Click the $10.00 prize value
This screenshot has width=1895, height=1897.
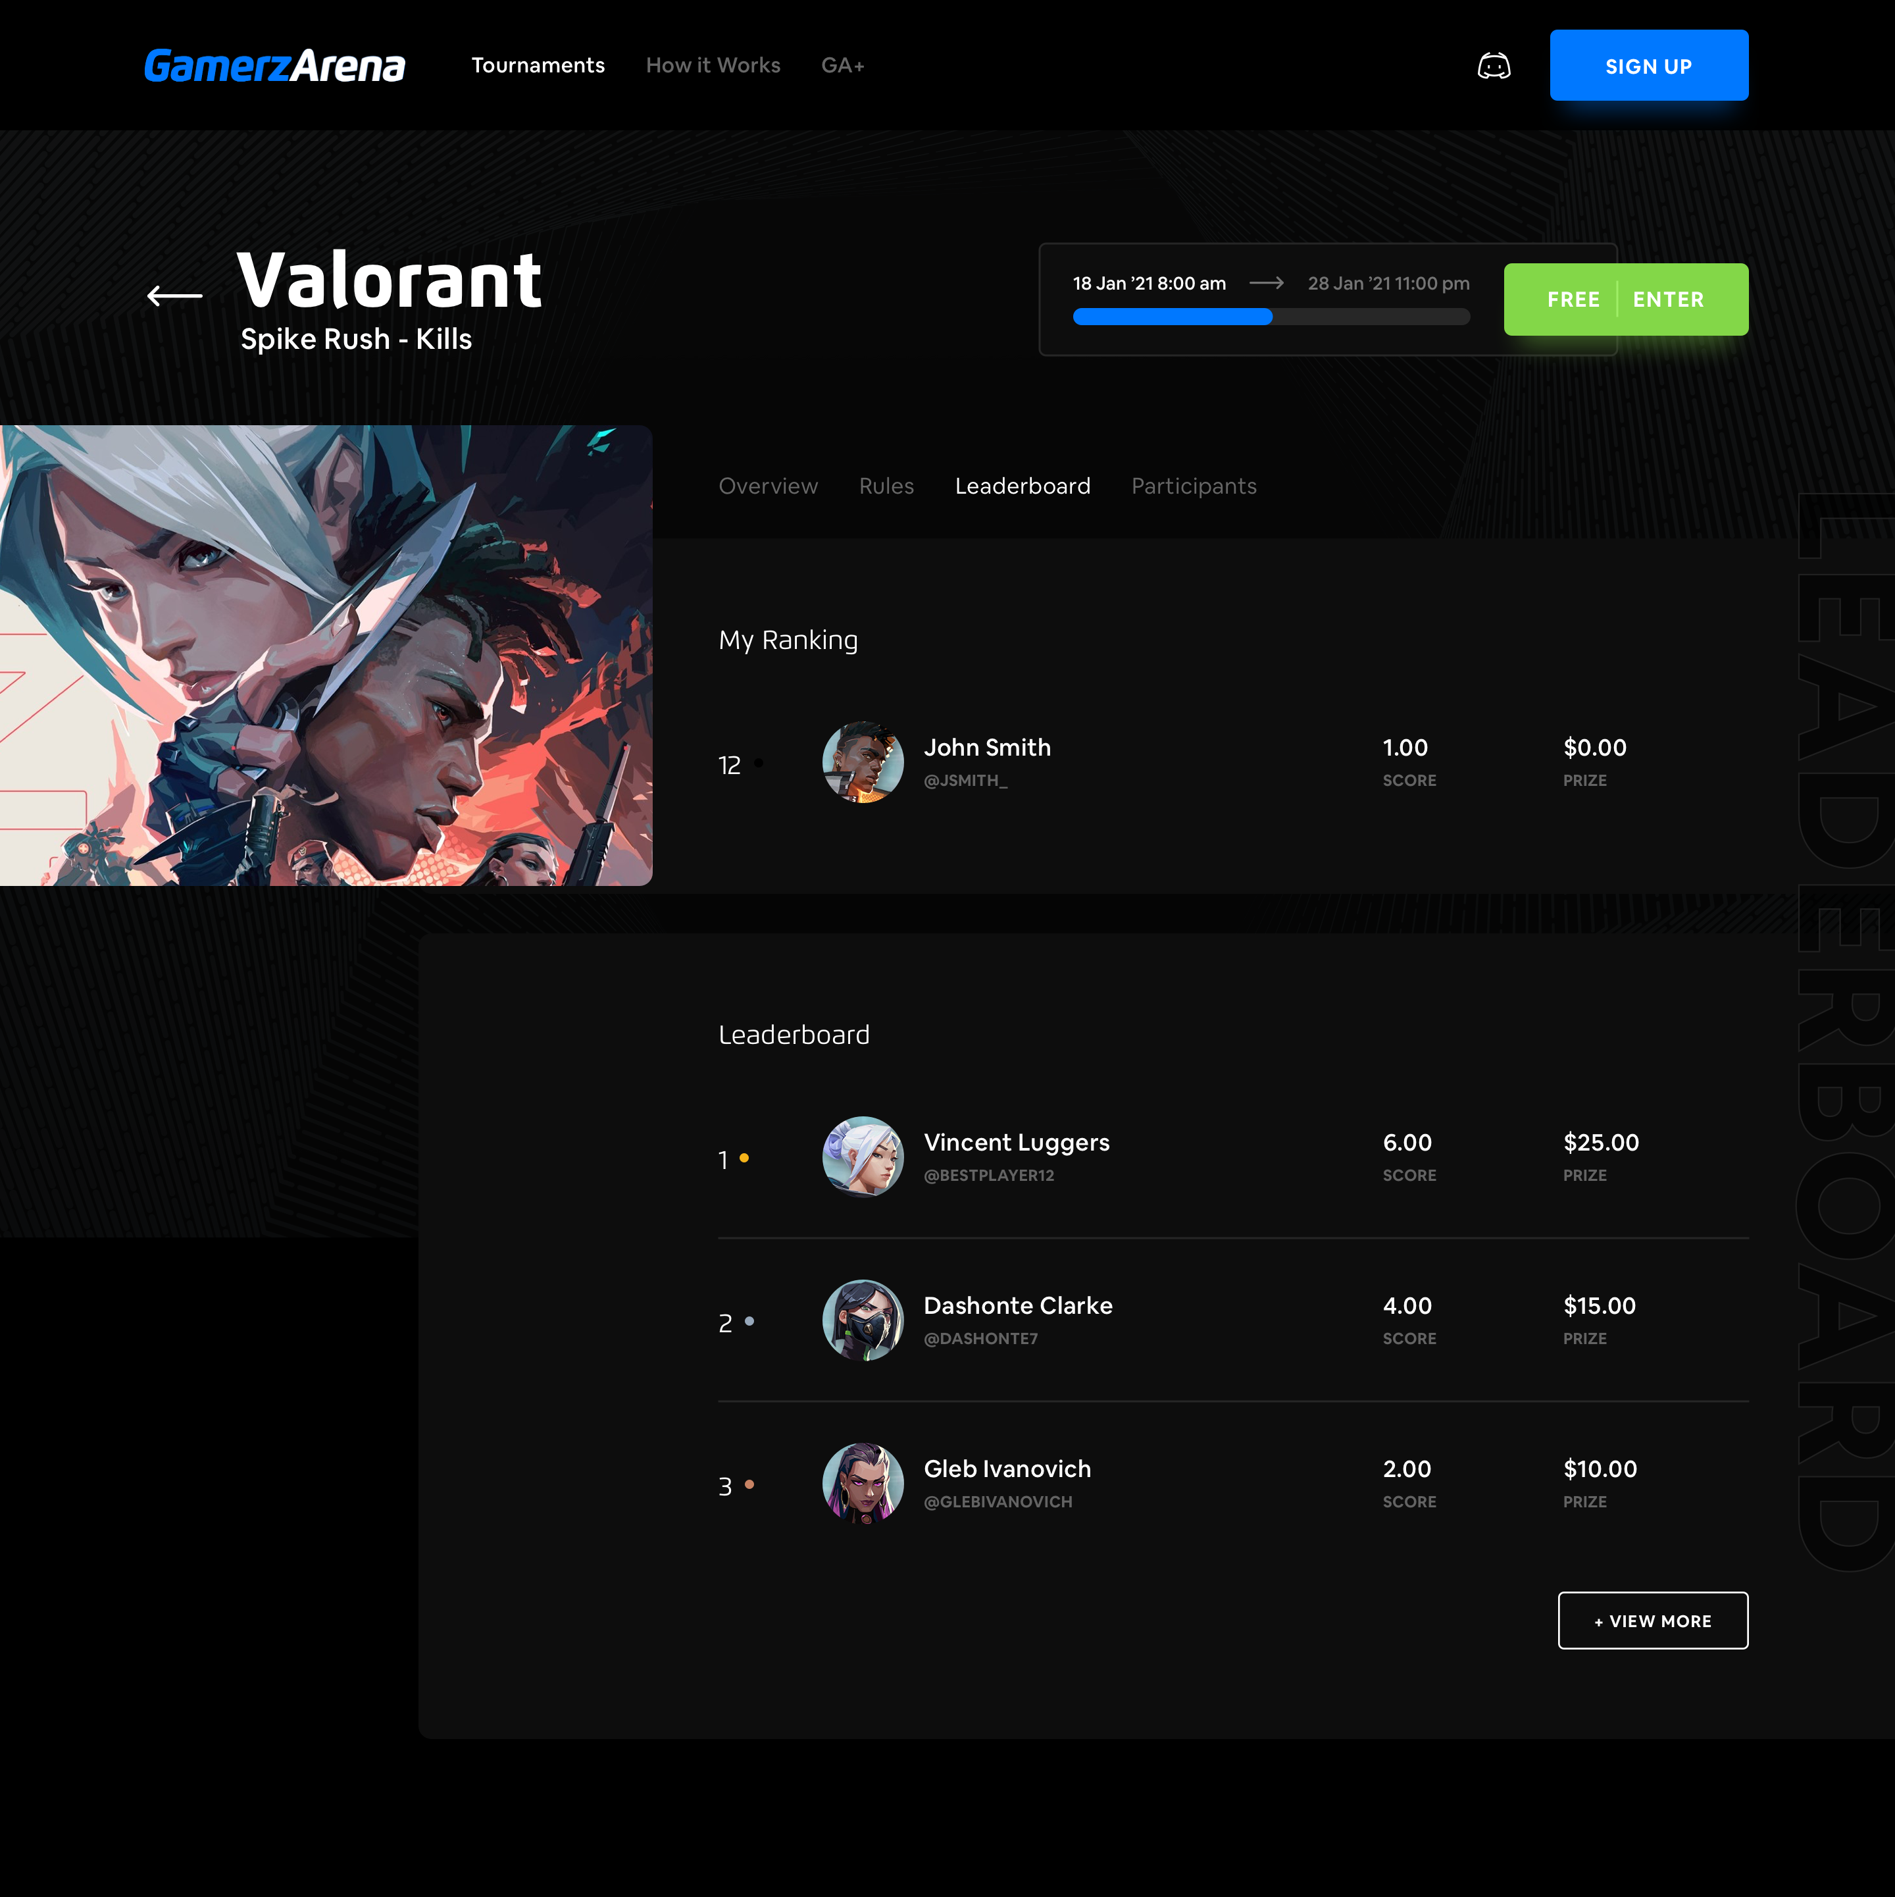tap(1600, 1468)
